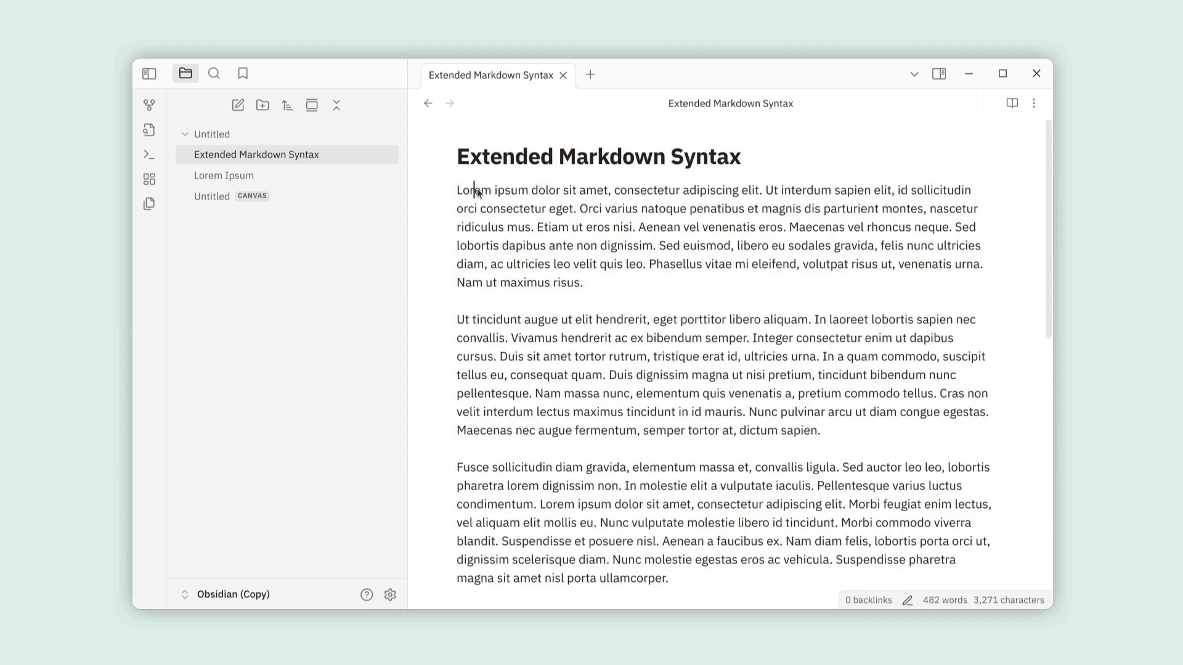
Task: Toggle the left sidebar
Action: click(149, 74)
